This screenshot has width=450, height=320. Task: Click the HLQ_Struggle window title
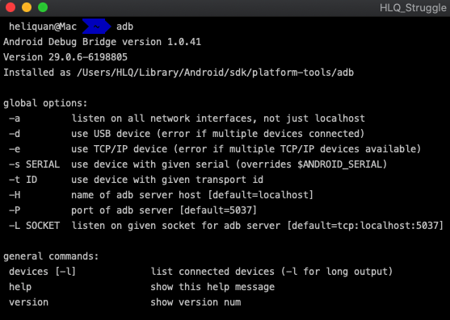point(413,8)
